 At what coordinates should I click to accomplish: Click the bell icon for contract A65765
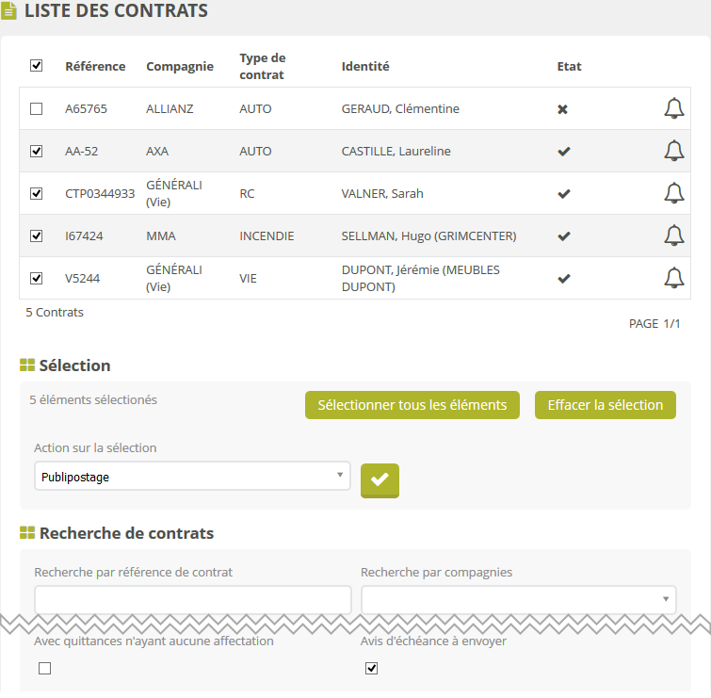pos(673,109)
